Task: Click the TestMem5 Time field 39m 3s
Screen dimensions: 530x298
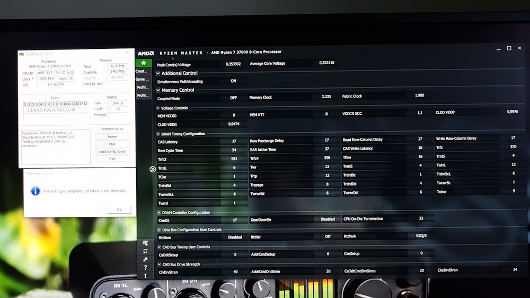Action: coord(118,103)
